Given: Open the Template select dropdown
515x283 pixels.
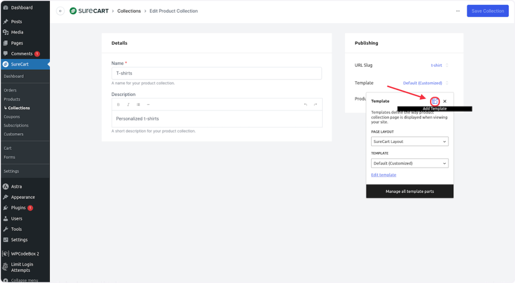Looking at the screenshot, I should tap(409, 163).
